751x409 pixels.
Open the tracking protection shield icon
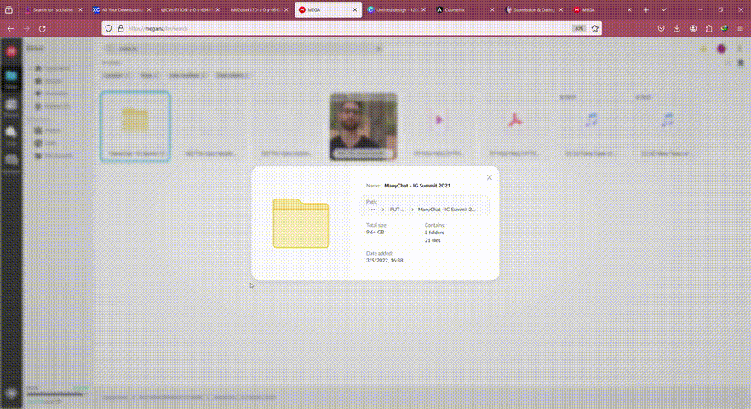tap(109, 29)
